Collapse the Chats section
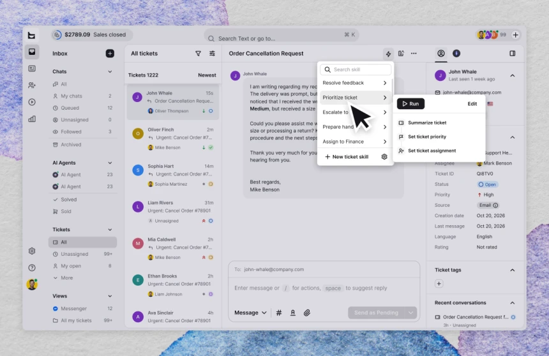The image size is (549, 356). (x=110, y=71)
